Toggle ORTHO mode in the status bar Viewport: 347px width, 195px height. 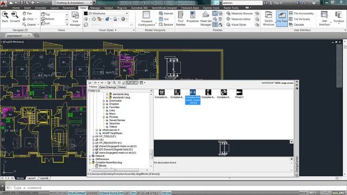(x=62, y=193)
